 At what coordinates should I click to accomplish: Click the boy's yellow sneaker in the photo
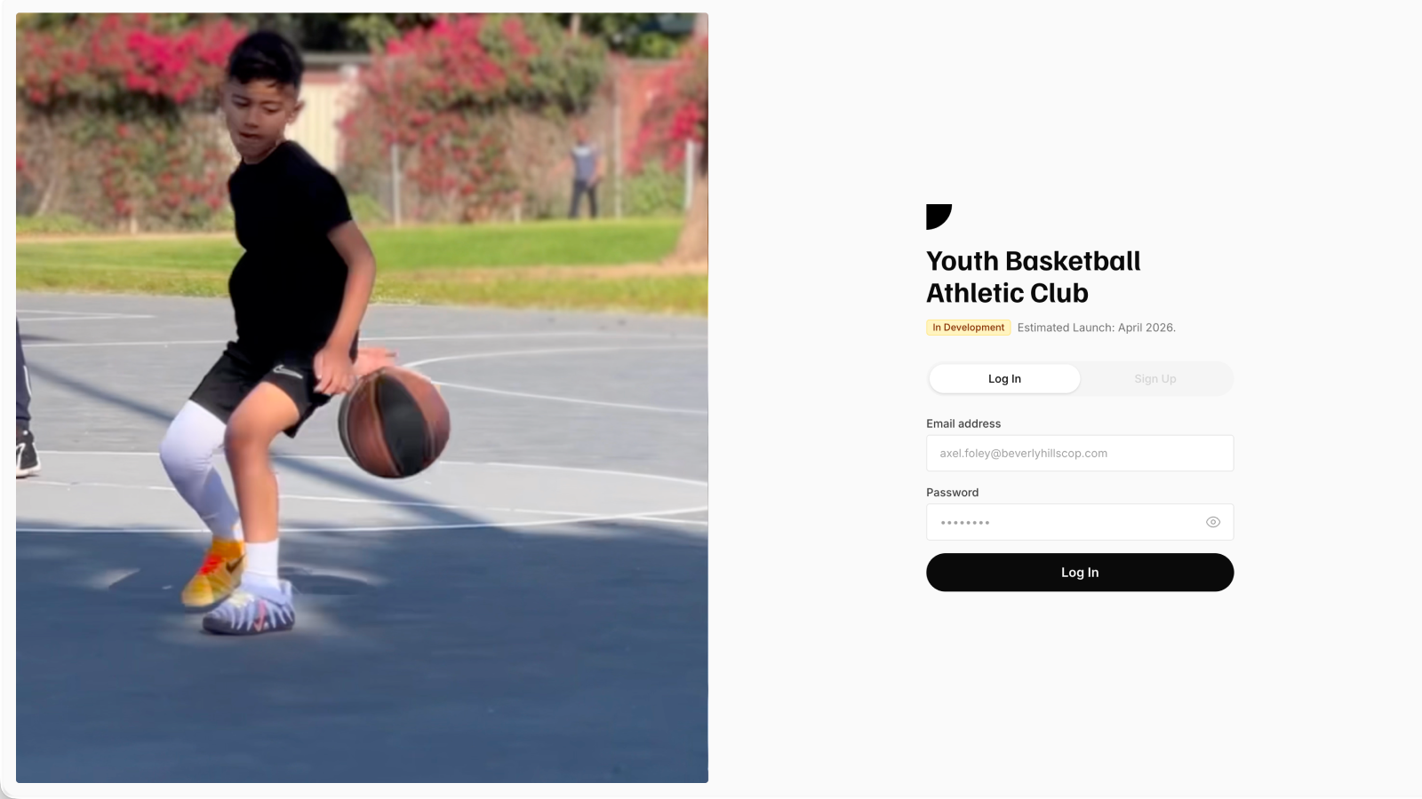point(213,573)
